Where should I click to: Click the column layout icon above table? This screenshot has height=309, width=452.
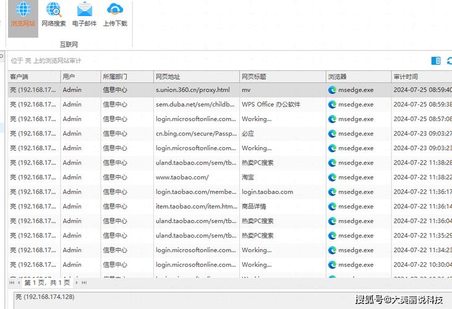pyautogui.click(x=436, y=61)
